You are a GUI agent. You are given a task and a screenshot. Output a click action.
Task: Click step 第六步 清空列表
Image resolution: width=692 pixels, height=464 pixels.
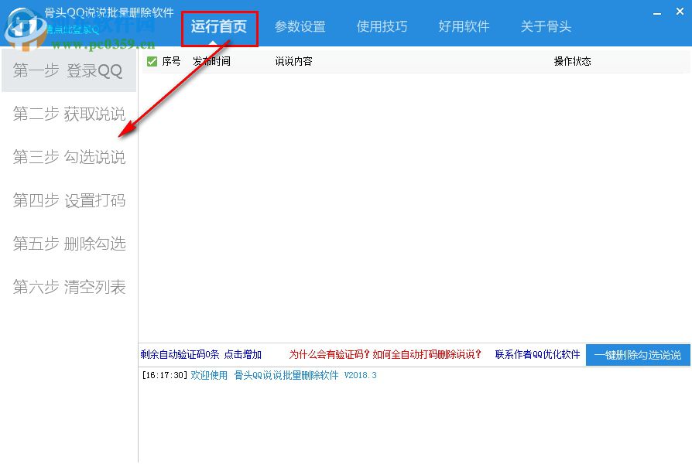(x=69, y=287)
